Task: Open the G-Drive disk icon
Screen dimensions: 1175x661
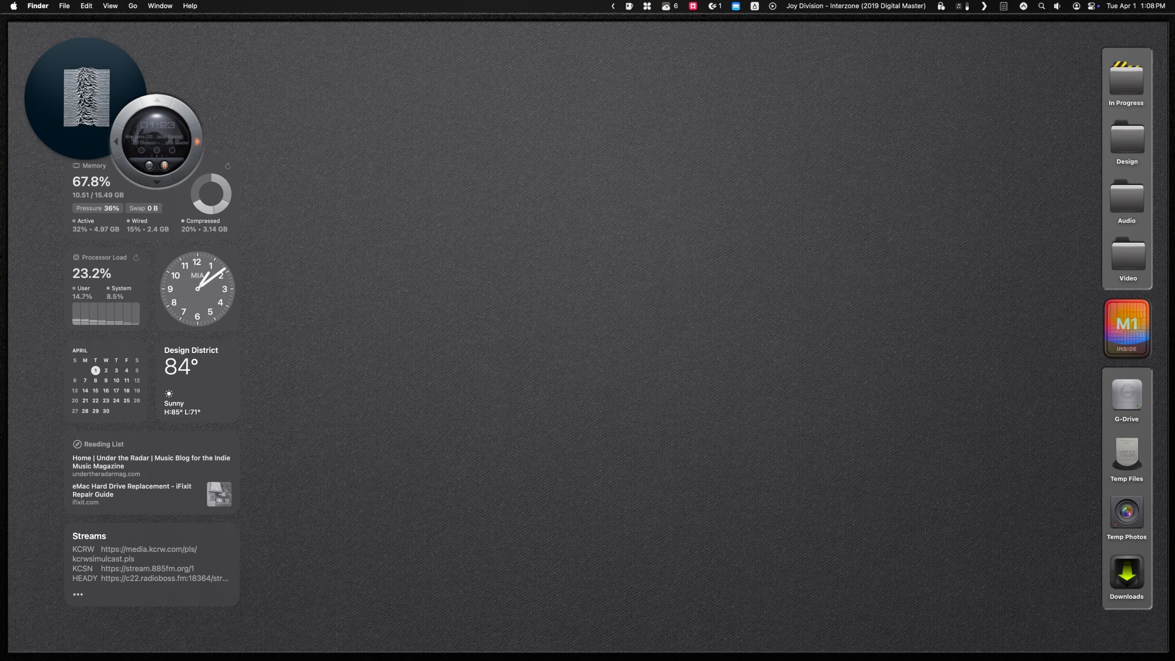Action: (1126, 395)
